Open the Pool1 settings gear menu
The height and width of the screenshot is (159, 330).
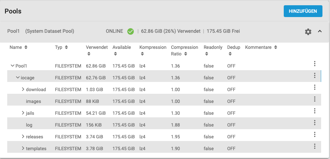point(308,32)
